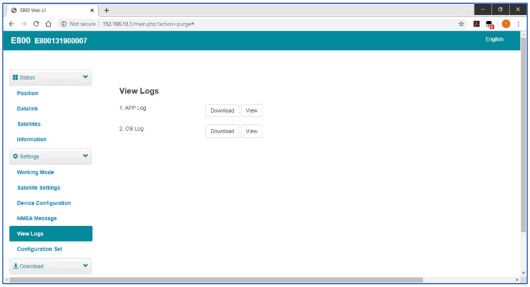This screenshot has height=287, width=530.
Task: View the APP Log
Action: (x=252, y=110)
